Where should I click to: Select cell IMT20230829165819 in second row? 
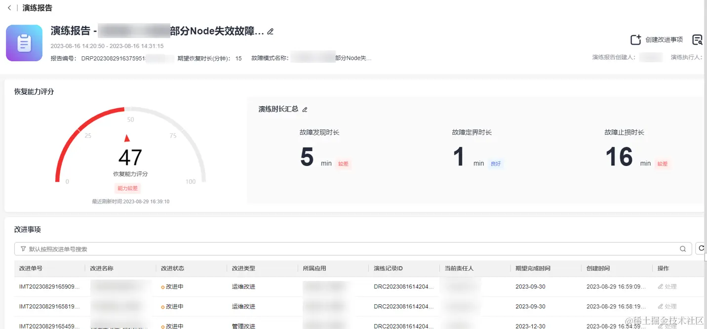coord(49,306)
